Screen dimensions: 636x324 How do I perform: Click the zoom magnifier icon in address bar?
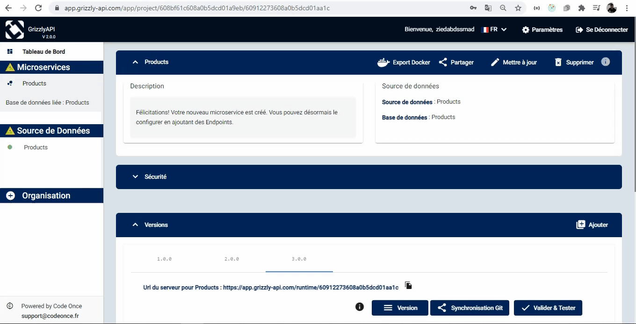tap(503, 8)
